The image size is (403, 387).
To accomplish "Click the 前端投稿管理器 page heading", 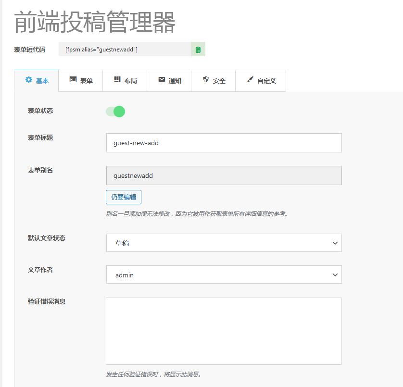I will click(95, 22).
